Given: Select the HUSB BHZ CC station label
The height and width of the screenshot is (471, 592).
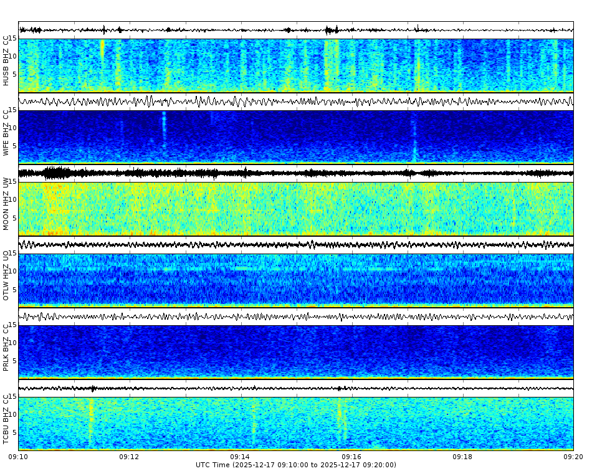Looking at the screenshot, I should click(x=5, y=59).
